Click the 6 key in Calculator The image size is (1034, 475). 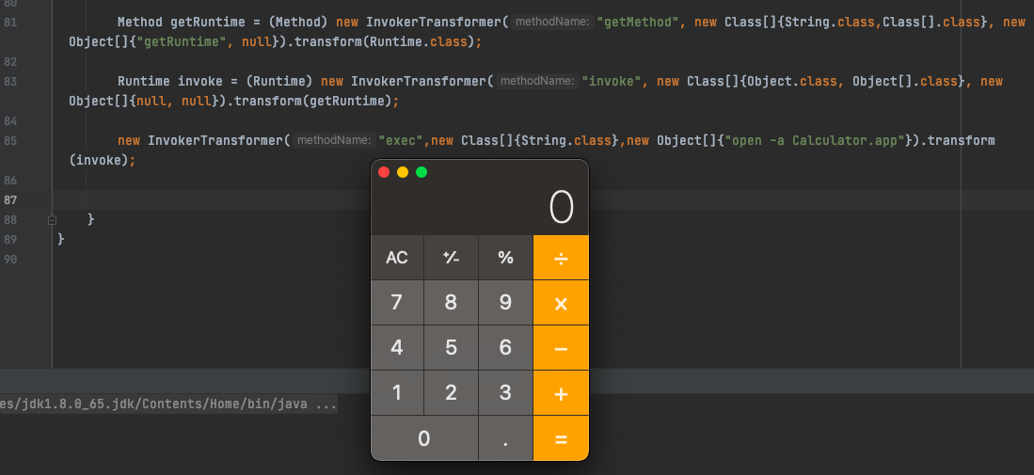[506, 348]
